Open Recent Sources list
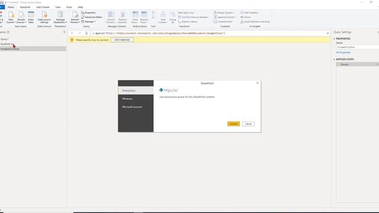379x213 pixels. point(21,18)
